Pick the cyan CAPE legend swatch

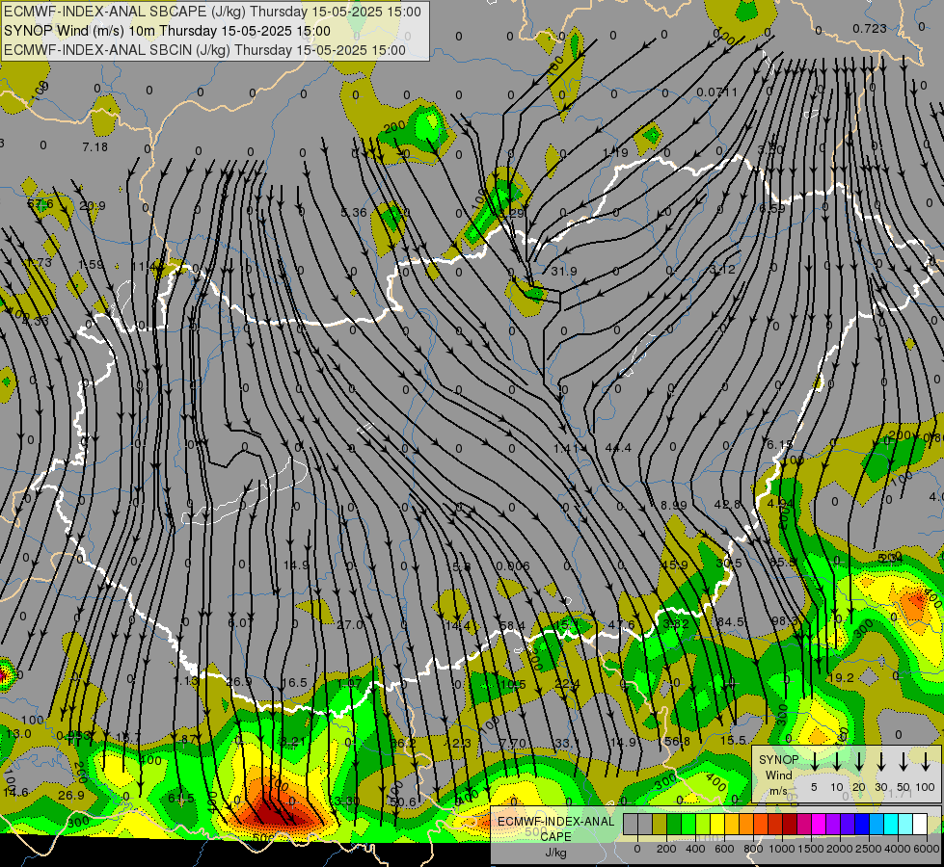tap(891, 824)
